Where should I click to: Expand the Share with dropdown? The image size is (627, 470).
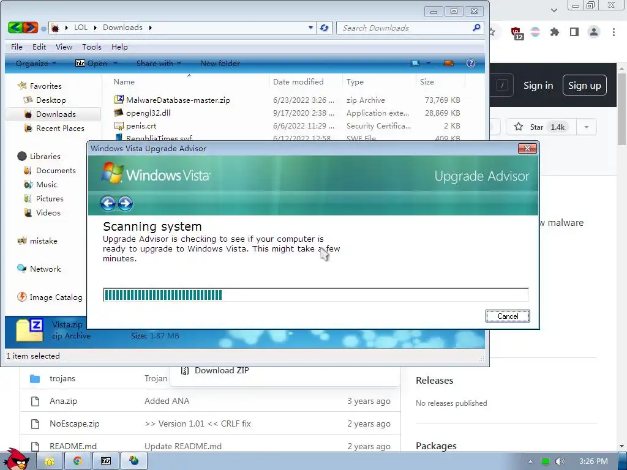159,63
